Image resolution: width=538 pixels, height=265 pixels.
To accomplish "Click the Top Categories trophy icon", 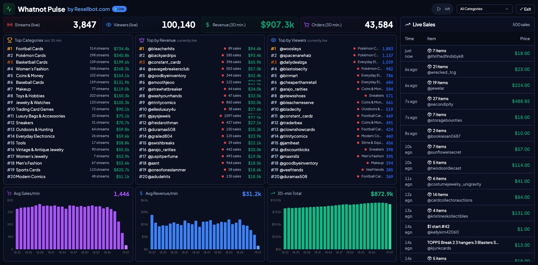I will (x=10, y=40).
